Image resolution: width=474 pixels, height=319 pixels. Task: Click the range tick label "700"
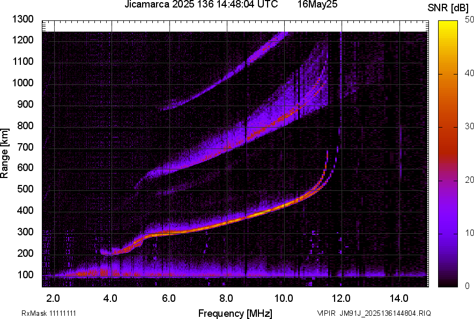tap(25, 147)
